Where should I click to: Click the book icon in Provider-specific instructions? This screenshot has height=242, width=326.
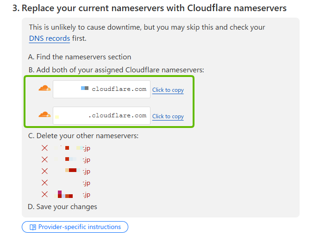(33, 227)
